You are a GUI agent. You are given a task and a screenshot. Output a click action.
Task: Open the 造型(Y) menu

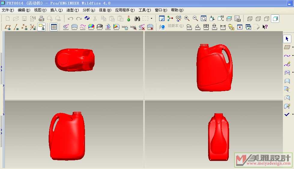[73, 10]
